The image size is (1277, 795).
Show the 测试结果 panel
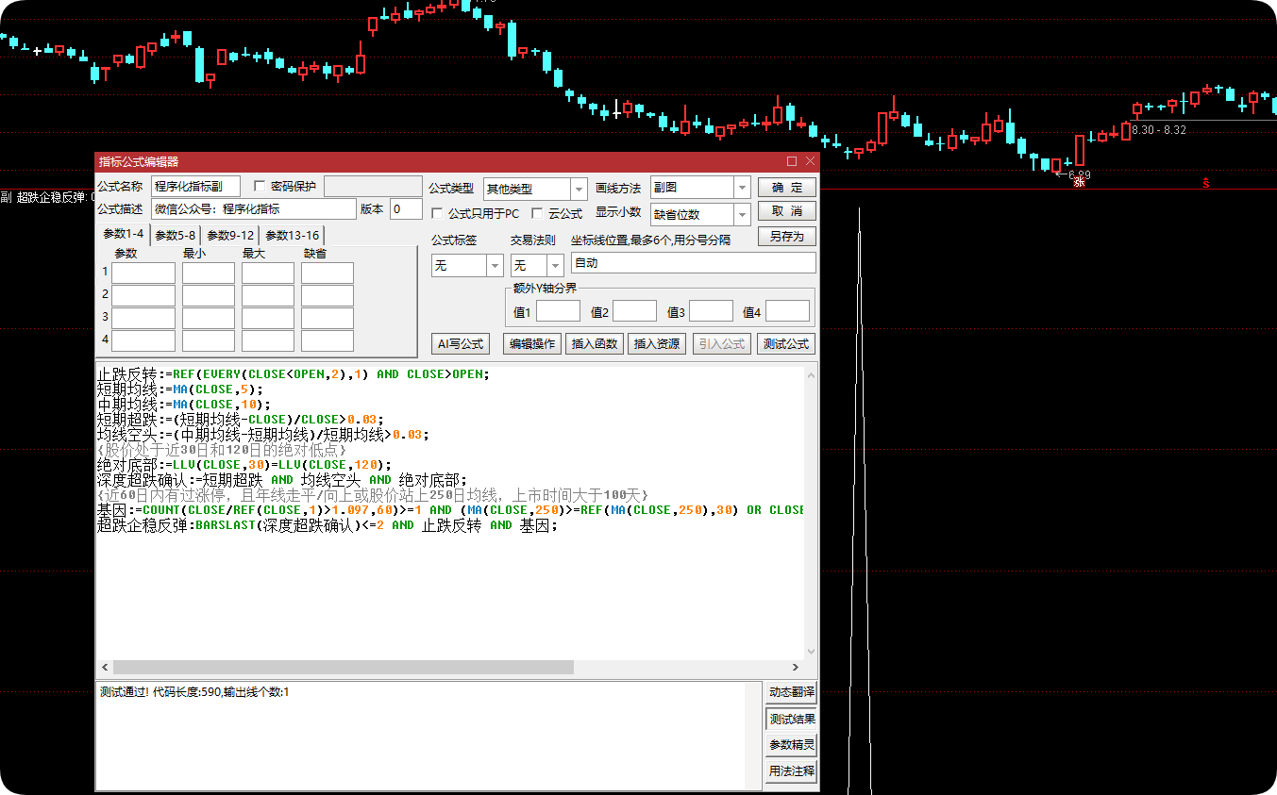coord(791,719)
